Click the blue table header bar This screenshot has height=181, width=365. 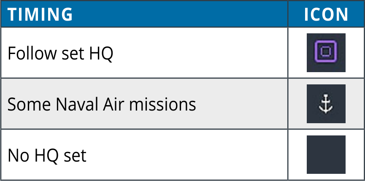coord(181,14)
